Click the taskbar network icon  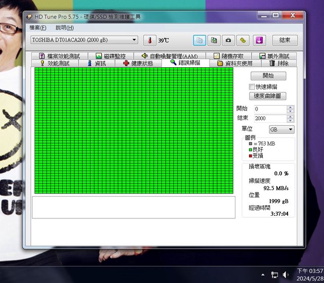[x=274, y=274]
